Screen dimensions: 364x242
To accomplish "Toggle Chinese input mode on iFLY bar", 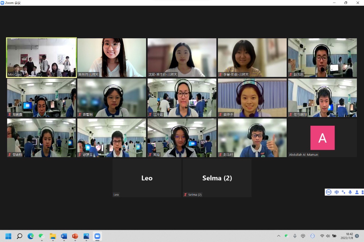I will pyautogui.click(x=337, y=192).
